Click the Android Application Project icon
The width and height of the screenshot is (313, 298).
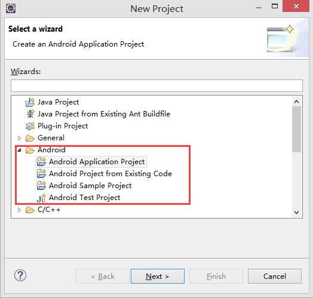[x=41, y=162]
